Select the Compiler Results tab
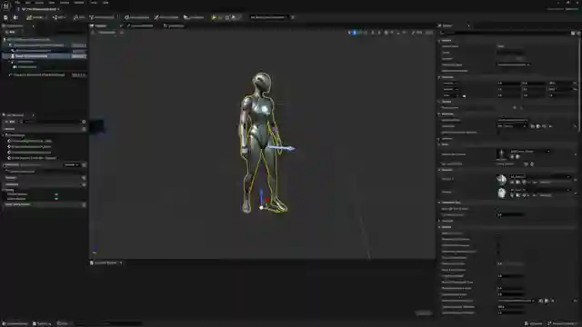The width and height of the screenshot is (582, 327). [105, 263]
